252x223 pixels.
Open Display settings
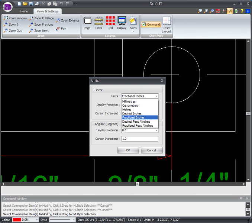(122, 23)
